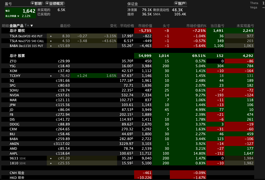Click the options total market value -5,735
Screen dimensions: 265x180
(145, 31)
